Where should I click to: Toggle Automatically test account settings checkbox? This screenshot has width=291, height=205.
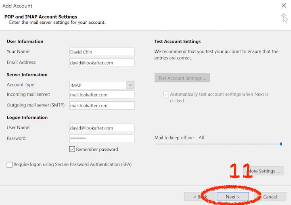point(166,94)
